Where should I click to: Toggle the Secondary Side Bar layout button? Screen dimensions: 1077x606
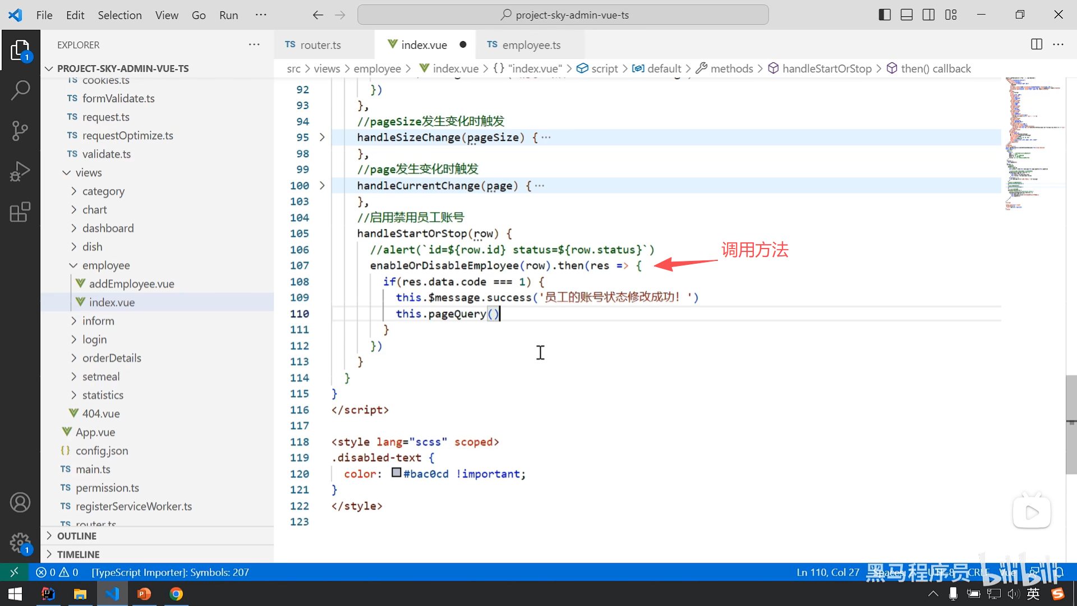point(928,15)
